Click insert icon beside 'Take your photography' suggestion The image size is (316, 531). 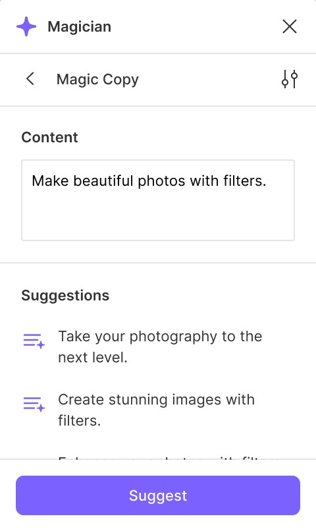pos(34,341)
